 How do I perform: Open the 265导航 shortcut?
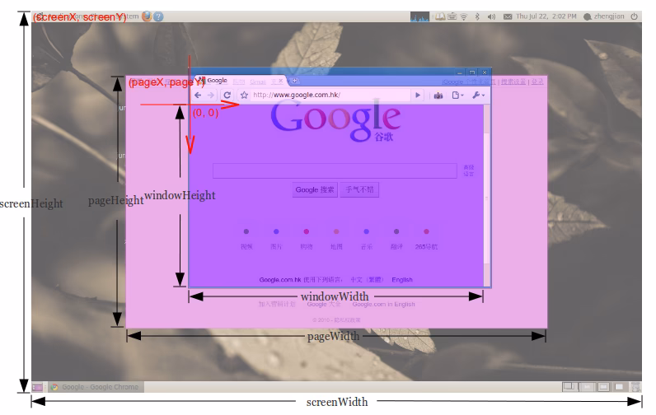click(x=426, y=238)
